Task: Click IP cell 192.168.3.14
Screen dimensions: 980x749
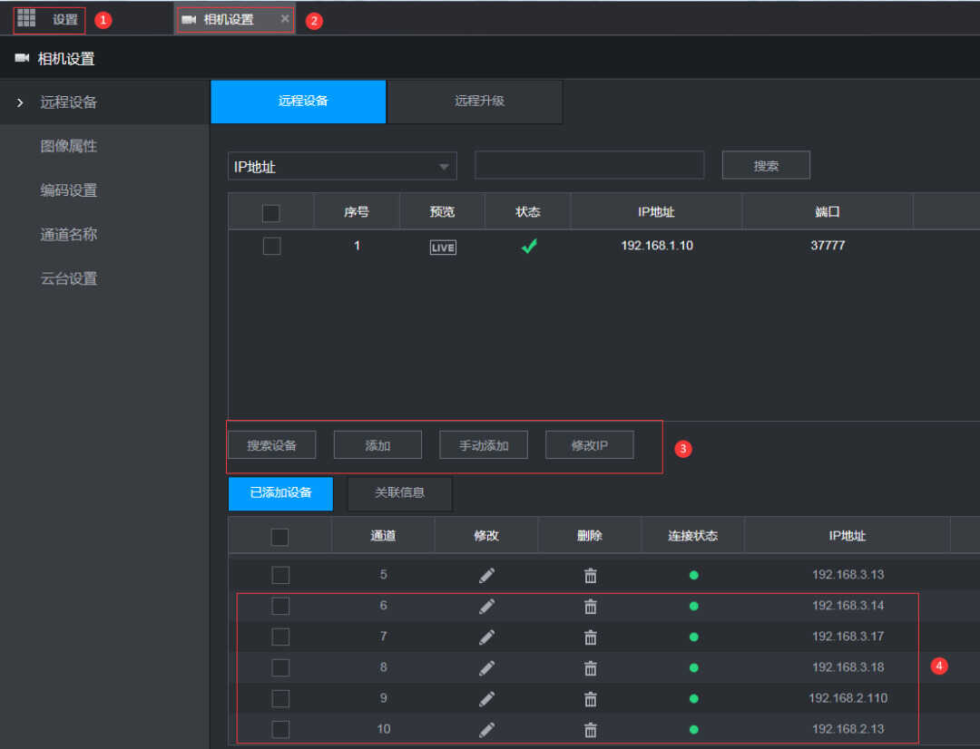Action: pyautogui.click(x=848, y=606)
